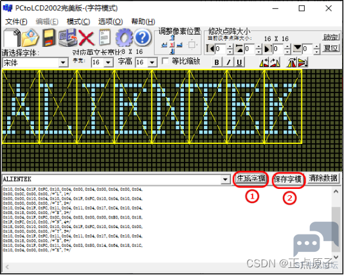Click the output line ending with "L",1
The height and width of the screenshot is (275, 344).
[37, 194]
